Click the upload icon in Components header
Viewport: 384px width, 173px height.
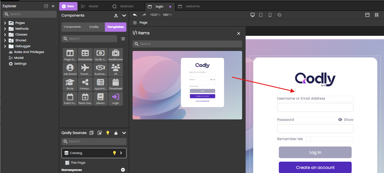(116, 15)
